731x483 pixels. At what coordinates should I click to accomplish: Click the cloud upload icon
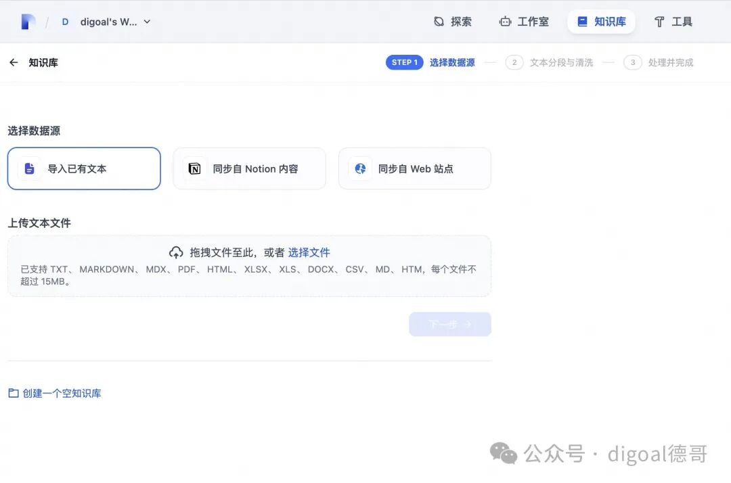176,252
